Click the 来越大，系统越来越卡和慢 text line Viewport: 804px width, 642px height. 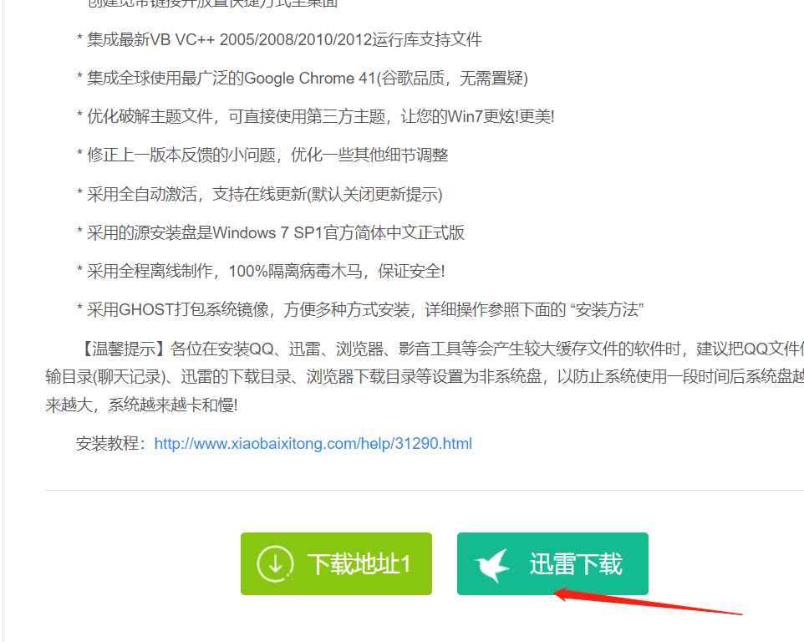[141, 405]
